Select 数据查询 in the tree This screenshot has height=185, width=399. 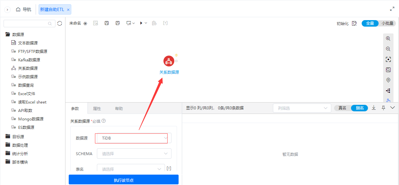coord(22,85)
